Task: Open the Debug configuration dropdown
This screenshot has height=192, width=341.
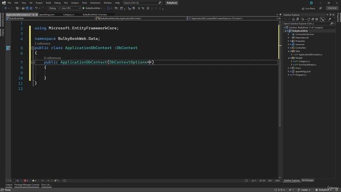Action: 54,8
